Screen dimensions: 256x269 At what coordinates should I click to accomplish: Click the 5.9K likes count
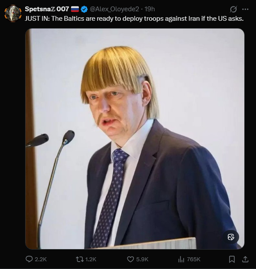pyautogui.click(x=142, y=259)
